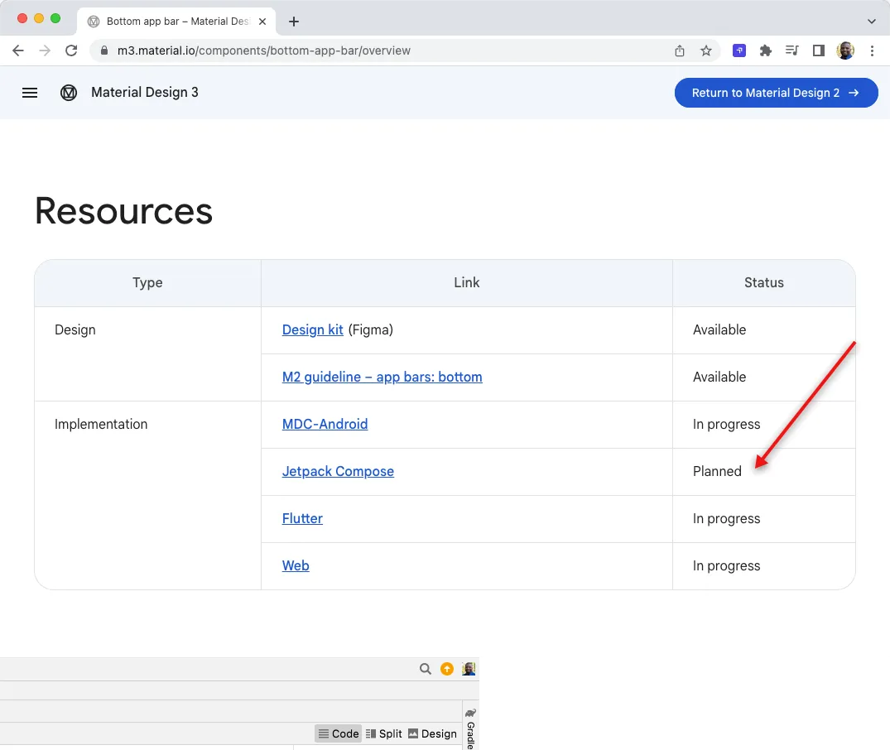Click the lock icon in address bar
Image resolution: width=890 pixels, height=750 pixels.
(103, 50)
